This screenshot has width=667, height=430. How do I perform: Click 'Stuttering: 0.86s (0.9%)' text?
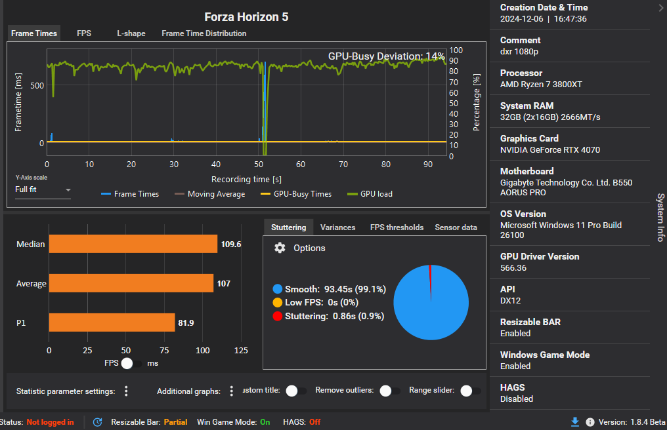point(334,316)
